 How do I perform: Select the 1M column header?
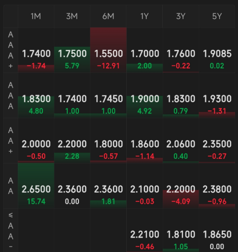pyautogui.click(x=36, y=16)
